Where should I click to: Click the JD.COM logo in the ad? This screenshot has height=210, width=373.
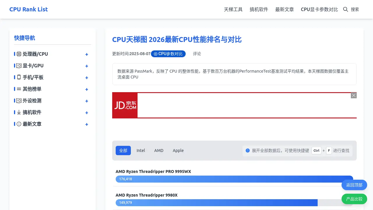point(125,105)
